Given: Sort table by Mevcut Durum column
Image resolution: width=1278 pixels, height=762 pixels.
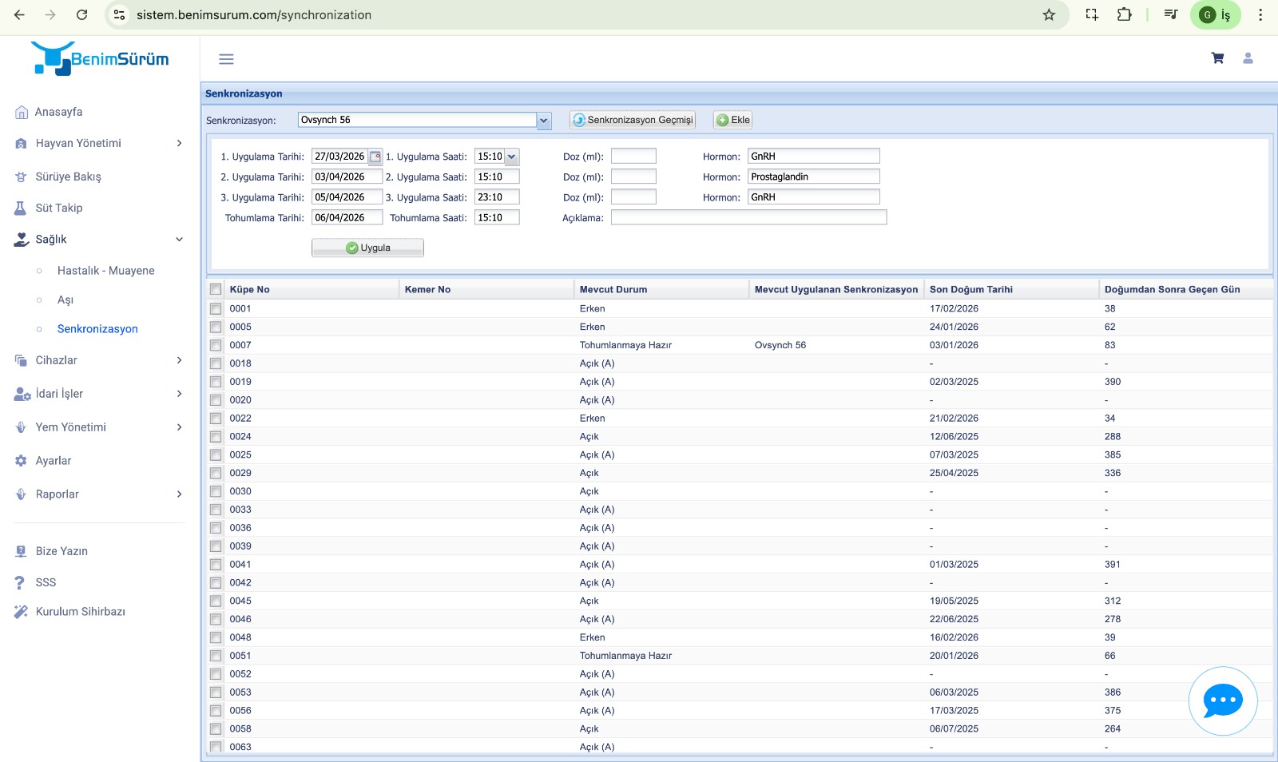Looking at the screenshot, I should tap(613, 289).
